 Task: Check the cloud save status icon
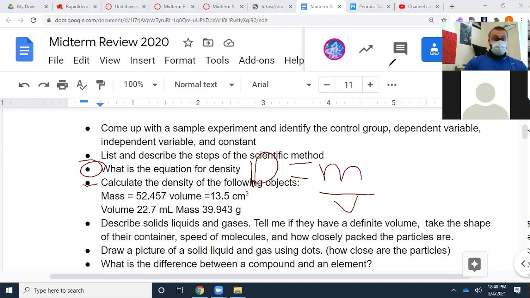pyautogui.click(x=229, y=43)
